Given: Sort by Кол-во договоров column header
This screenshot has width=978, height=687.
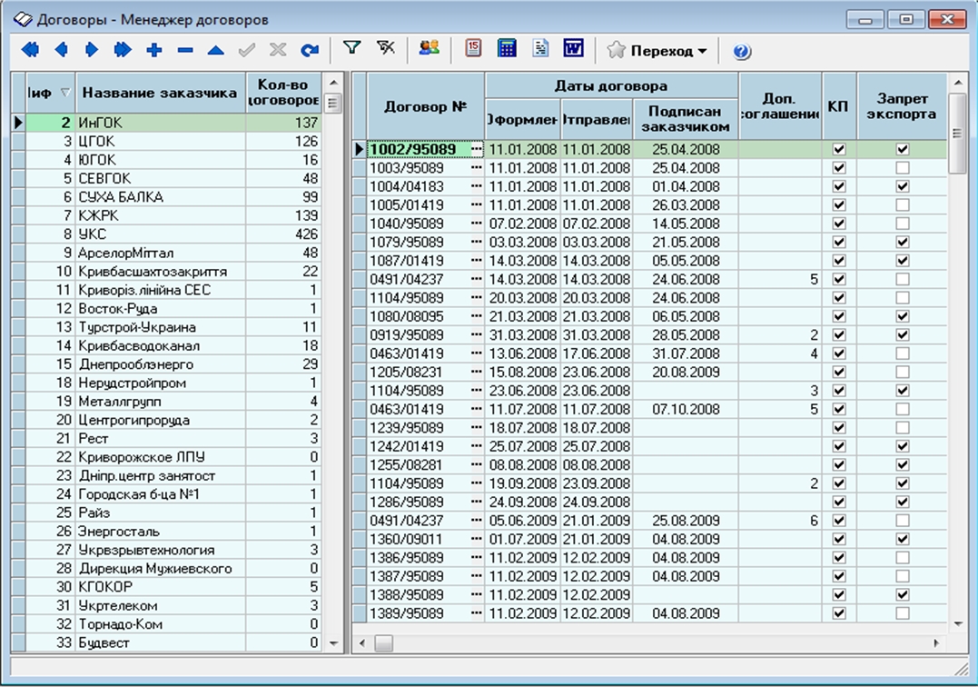Looking at the screenshot, I should pyautogui.click(x=284, y=93).
